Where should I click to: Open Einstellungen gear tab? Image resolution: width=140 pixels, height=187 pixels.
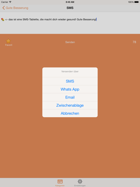80,183
